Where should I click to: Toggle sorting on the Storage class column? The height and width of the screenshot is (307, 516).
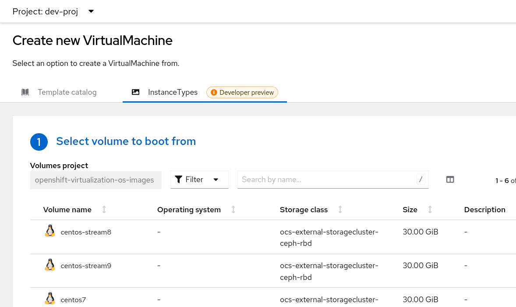point(340,210)
